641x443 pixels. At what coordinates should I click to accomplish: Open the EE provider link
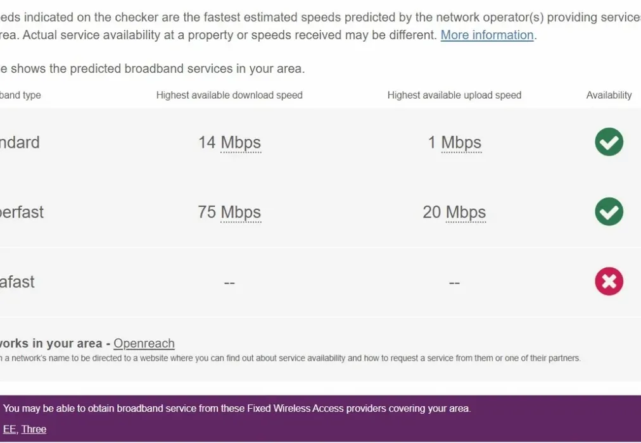coord(10,429)
